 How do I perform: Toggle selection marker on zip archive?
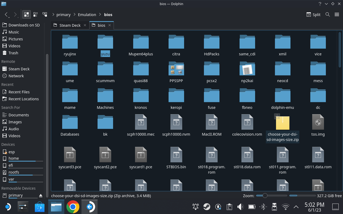click(x=277, y=116)
